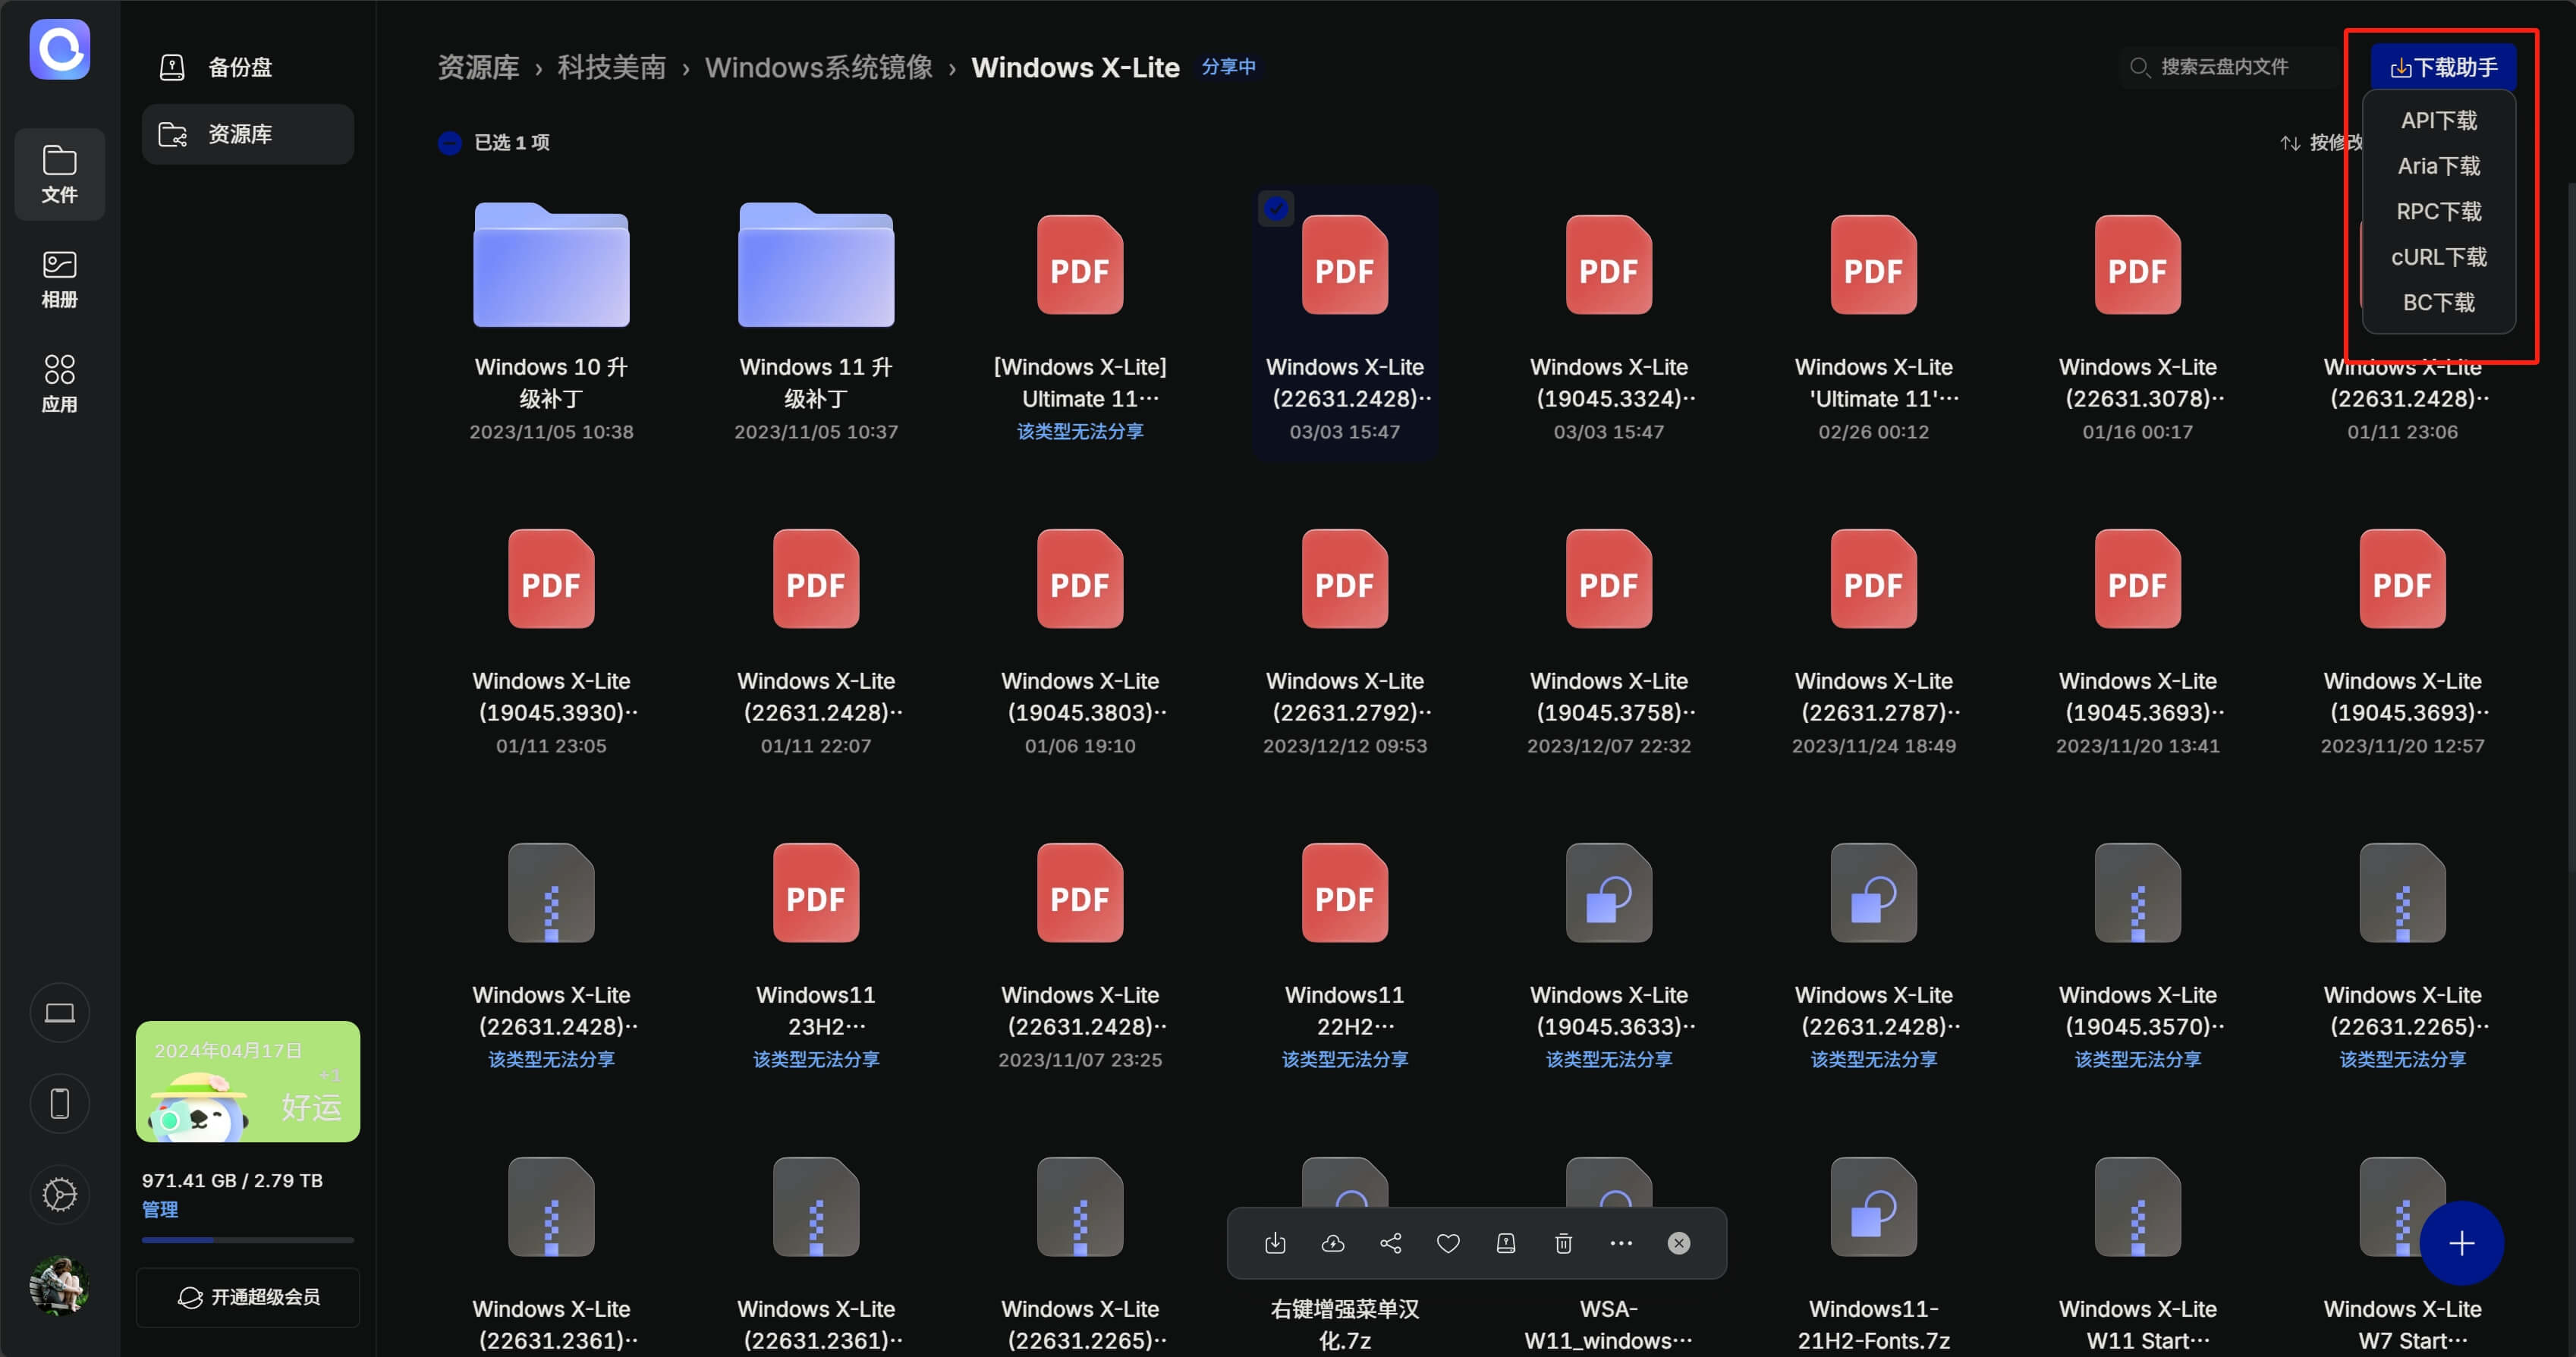Click the trash delete icon in floating toolbar
Image resolution: width=2576 pixels, height=1357 pixels.
[x=1564, y=1243]
